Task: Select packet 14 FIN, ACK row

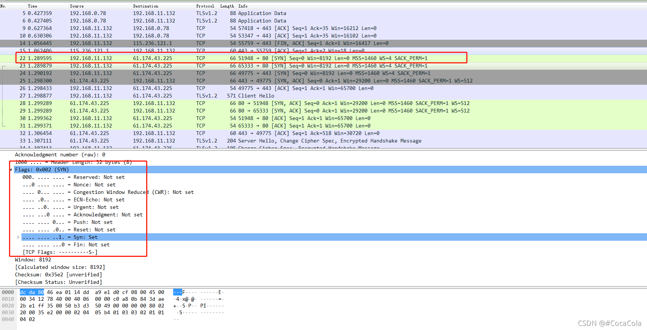Action: click(x=323, y=43)
